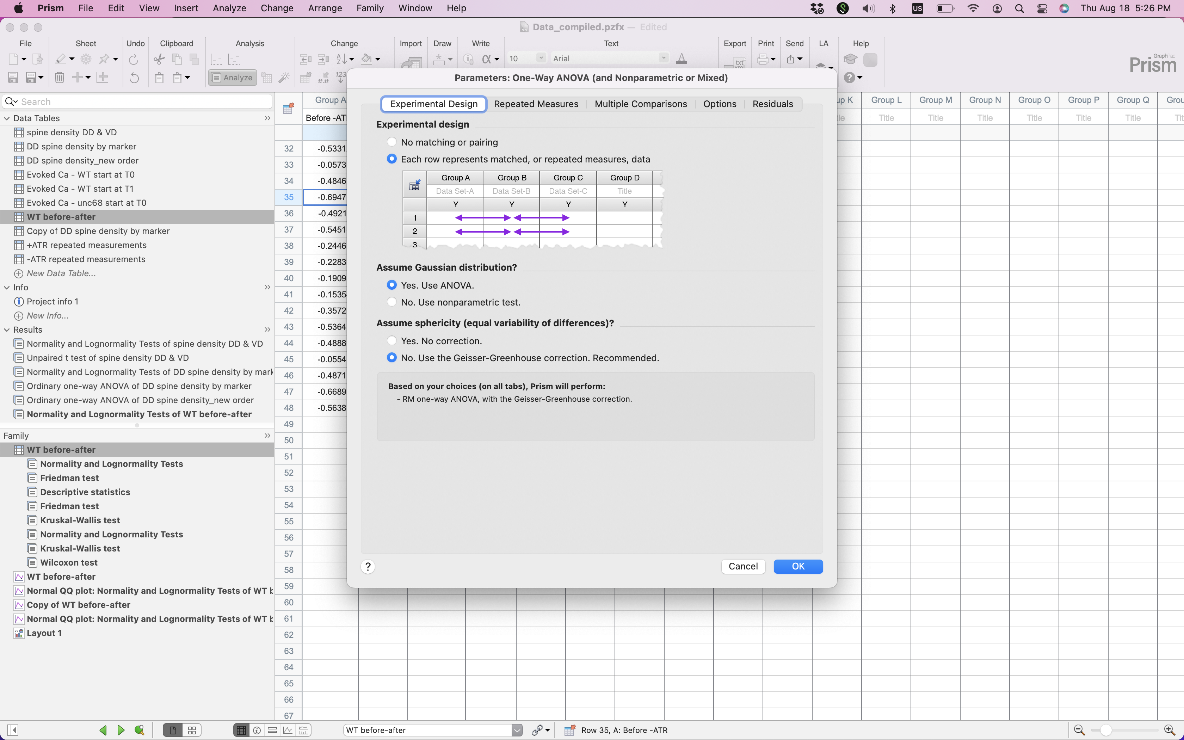
Task: Click the scissors cut icon
Action: (x=159, y=59)
